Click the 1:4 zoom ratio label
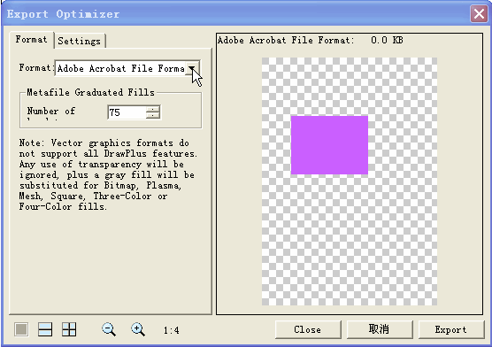The image size is (492, 347). 172,330
